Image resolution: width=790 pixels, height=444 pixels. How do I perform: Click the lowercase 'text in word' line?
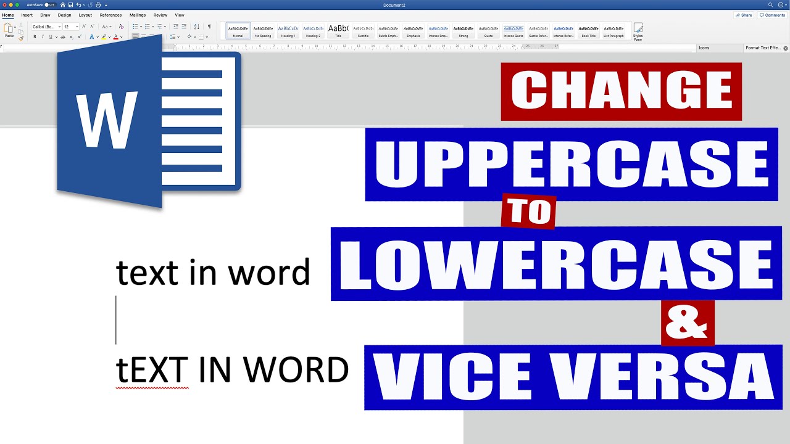point(213,273)
